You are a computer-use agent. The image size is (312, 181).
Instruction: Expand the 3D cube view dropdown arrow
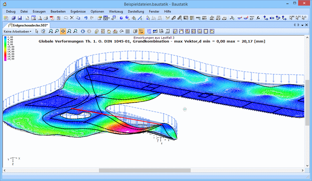(109, 18)
